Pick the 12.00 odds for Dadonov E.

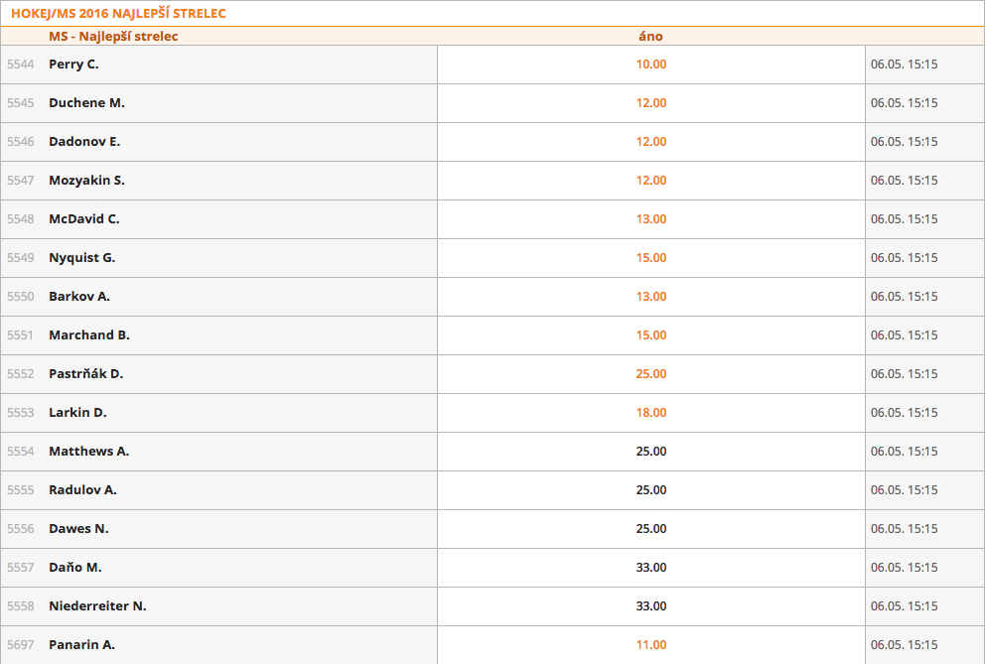[x=651, y=142]
